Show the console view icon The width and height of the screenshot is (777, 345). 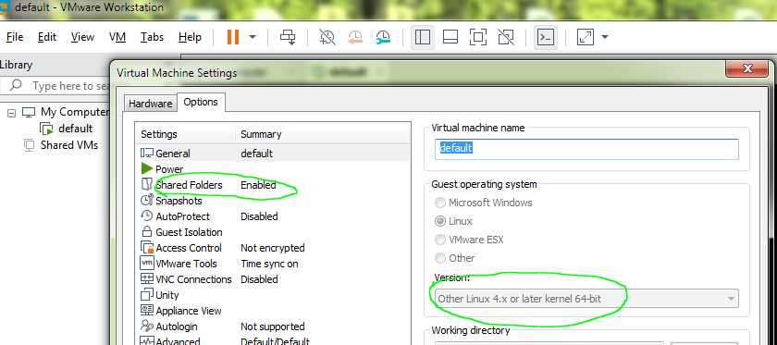tap(546, 37)
